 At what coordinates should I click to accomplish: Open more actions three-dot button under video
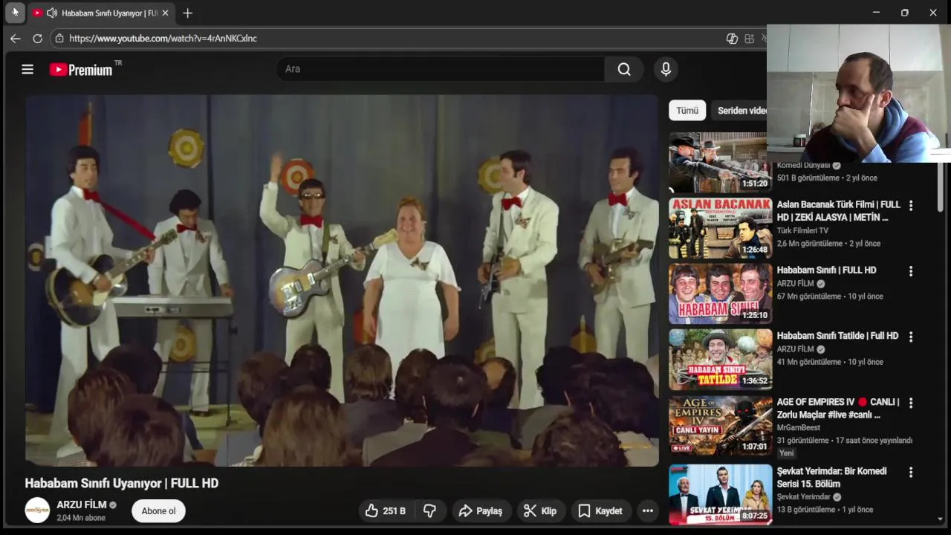648,510
